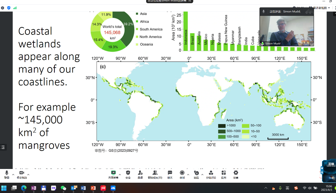Expand the screen share title bar arrow
The height and width of the screenshot is (193, 336).
pos(190,1)
